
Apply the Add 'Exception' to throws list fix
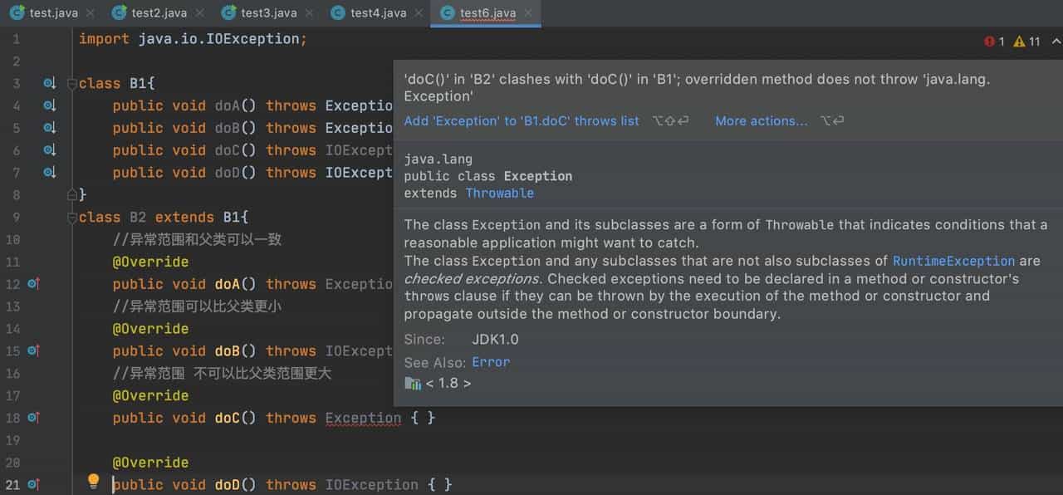point(521,120)
